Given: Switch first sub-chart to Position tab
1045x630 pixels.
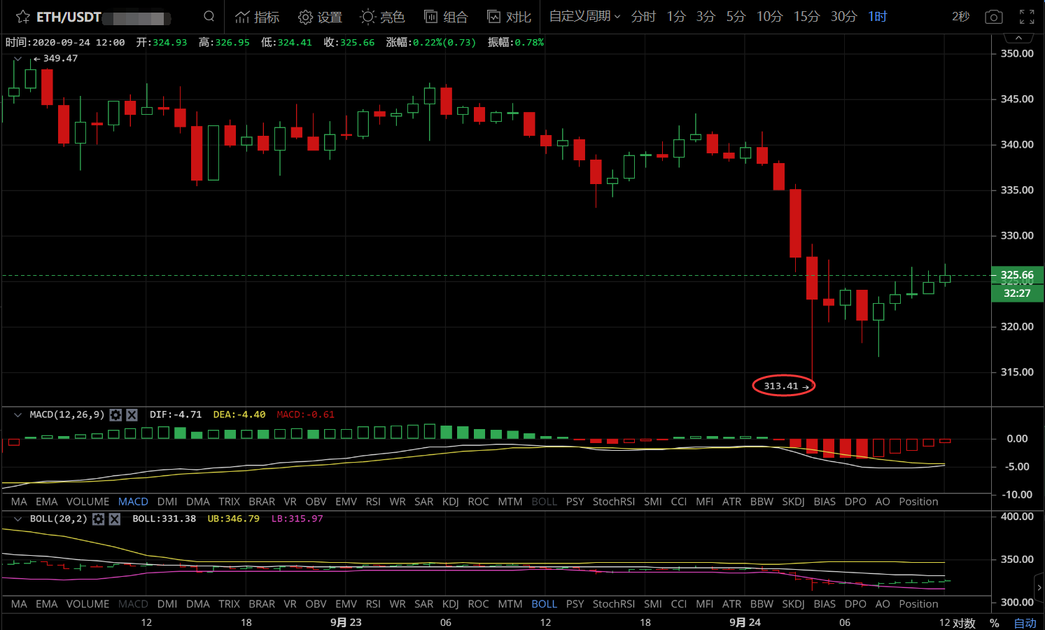Looking at the screenshot, I should [x=918, y=502].
